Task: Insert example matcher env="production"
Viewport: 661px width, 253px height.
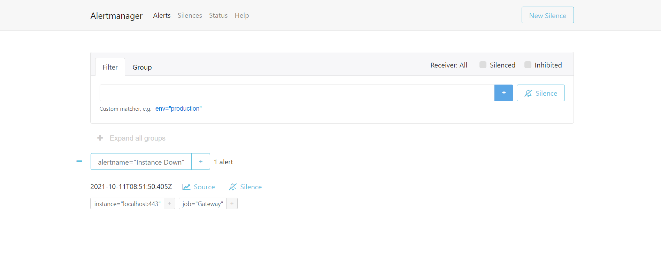Action: point(178,109)
